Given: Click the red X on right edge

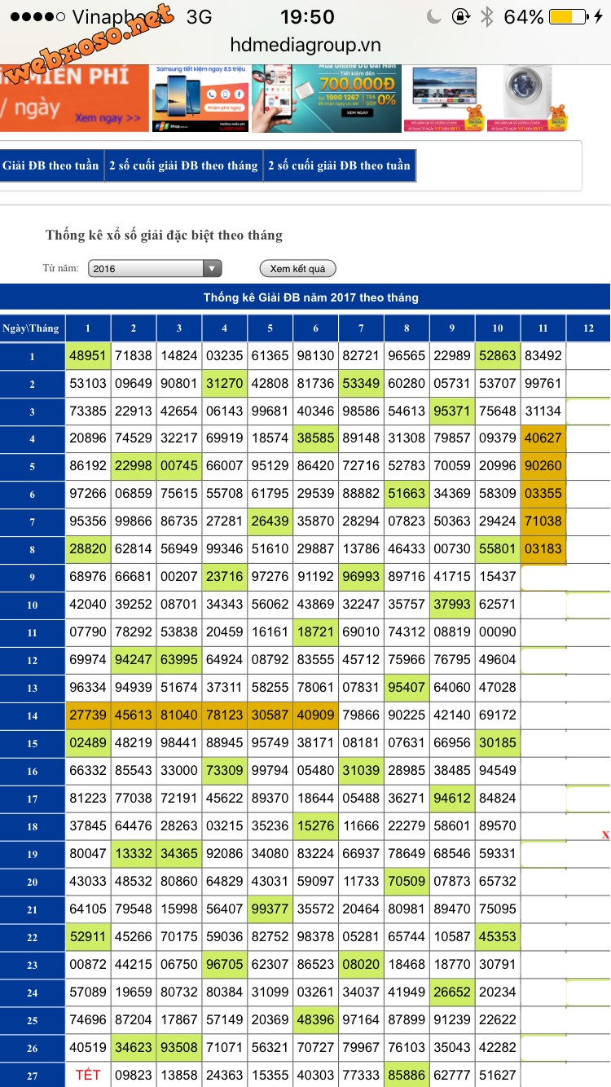Looking at the screenshot, I should pyautogui.click(x=604, y=834).
